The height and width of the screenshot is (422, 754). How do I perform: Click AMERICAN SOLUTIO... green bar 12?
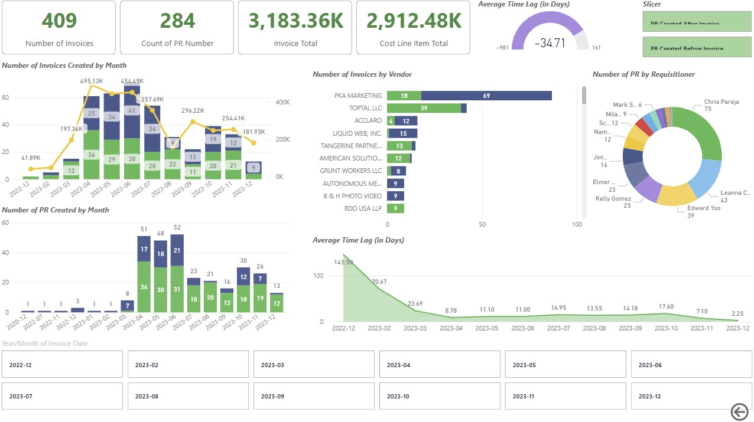point(398,158)
